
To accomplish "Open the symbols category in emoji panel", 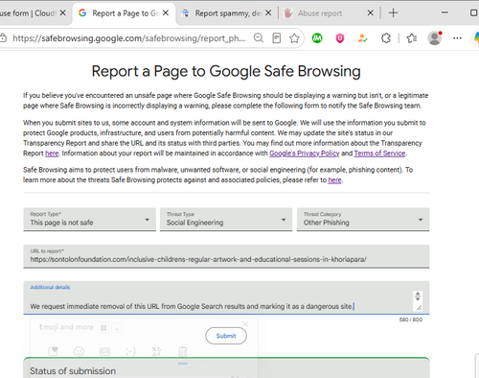I will (156, 352).
